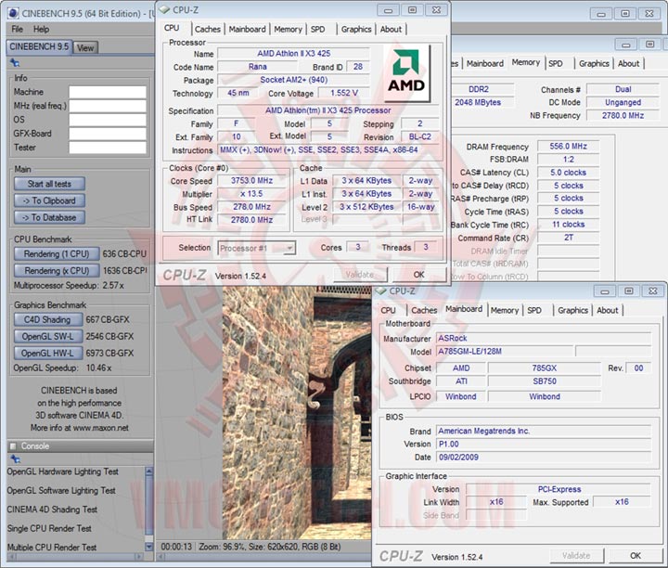Image resolution: width=668 pixels, height=568 pixels.
Task: Select 'Multiple CPU Render Test' console entry
Action: [x=52, y=548]
